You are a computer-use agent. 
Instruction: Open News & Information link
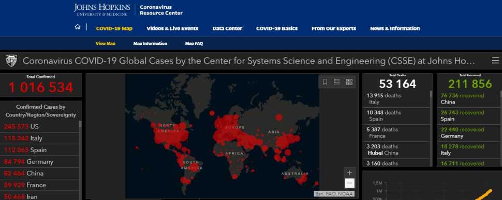coord(395,28)
